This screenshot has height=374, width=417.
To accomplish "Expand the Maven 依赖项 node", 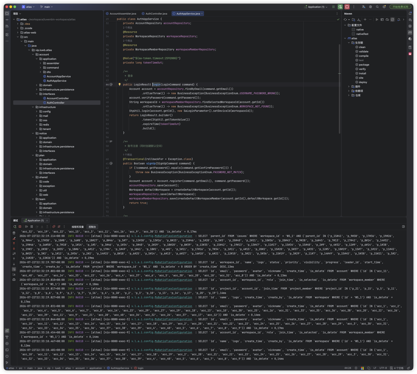I will coord(349,91).
